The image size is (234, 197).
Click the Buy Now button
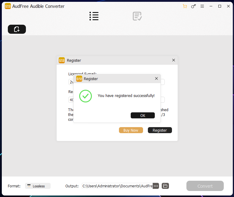pyautogui.click(x=131, y=130)
